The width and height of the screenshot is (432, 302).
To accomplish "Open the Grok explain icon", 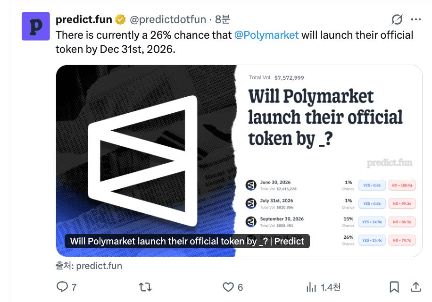I will point(397,19).
